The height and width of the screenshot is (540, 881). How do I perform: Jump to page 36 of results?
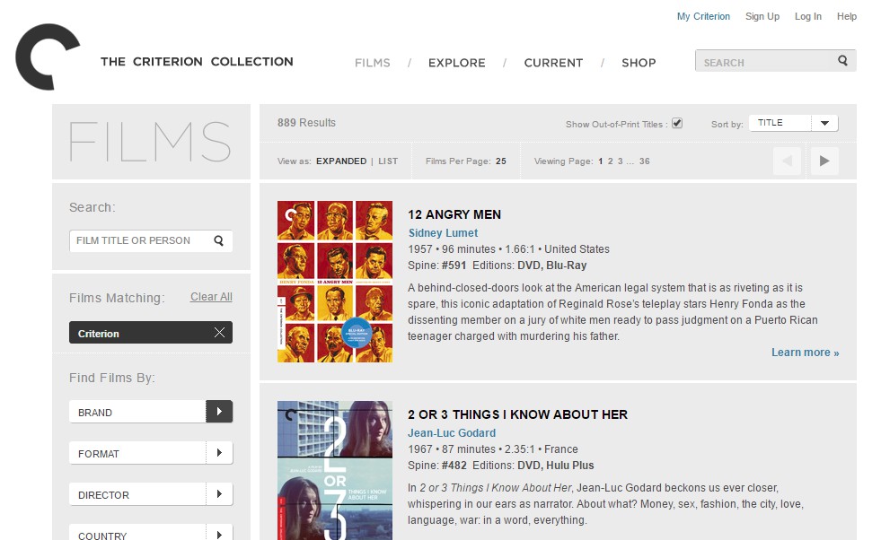(x=644, y=161)
